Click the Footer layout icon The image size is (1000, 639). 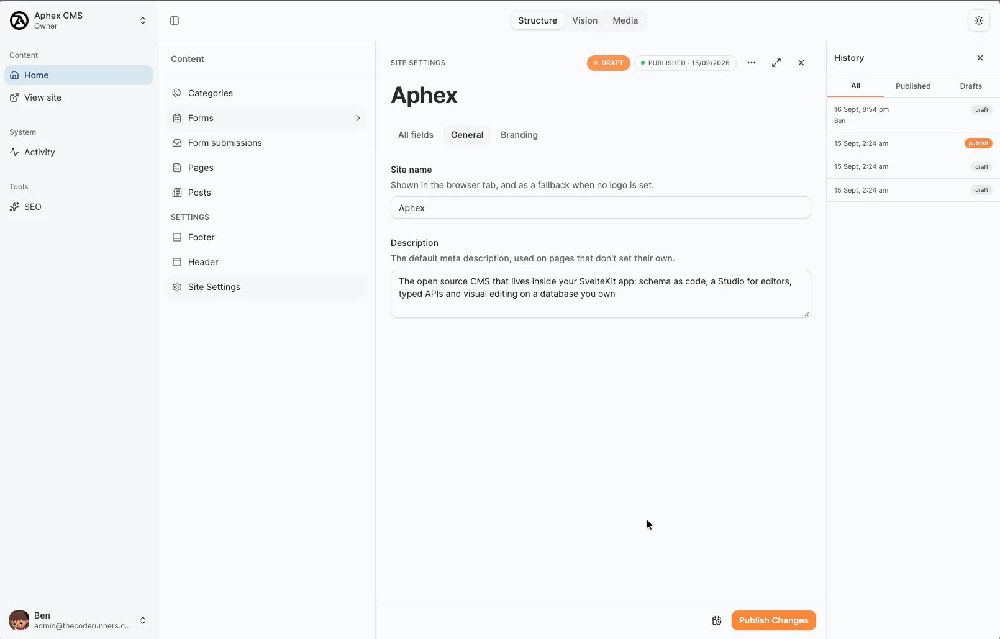pyautogui.click(x=177, y=237)
